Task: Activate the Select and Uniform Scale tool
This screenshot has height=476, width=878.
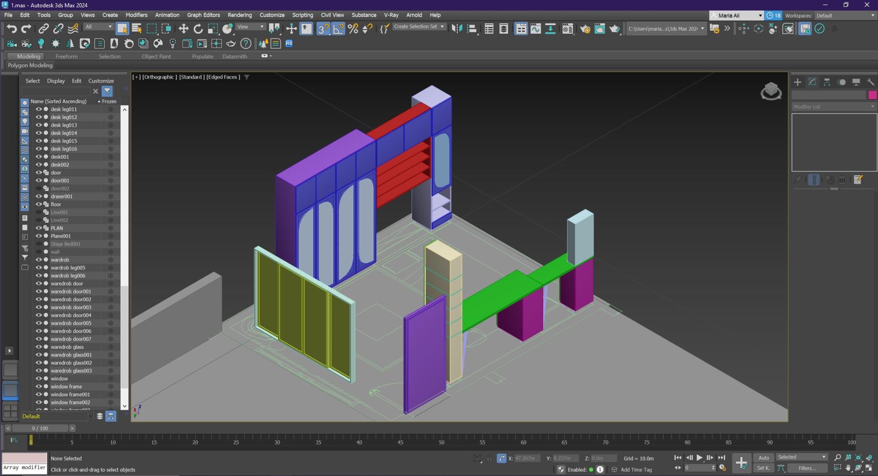Action: click(213, 29)
